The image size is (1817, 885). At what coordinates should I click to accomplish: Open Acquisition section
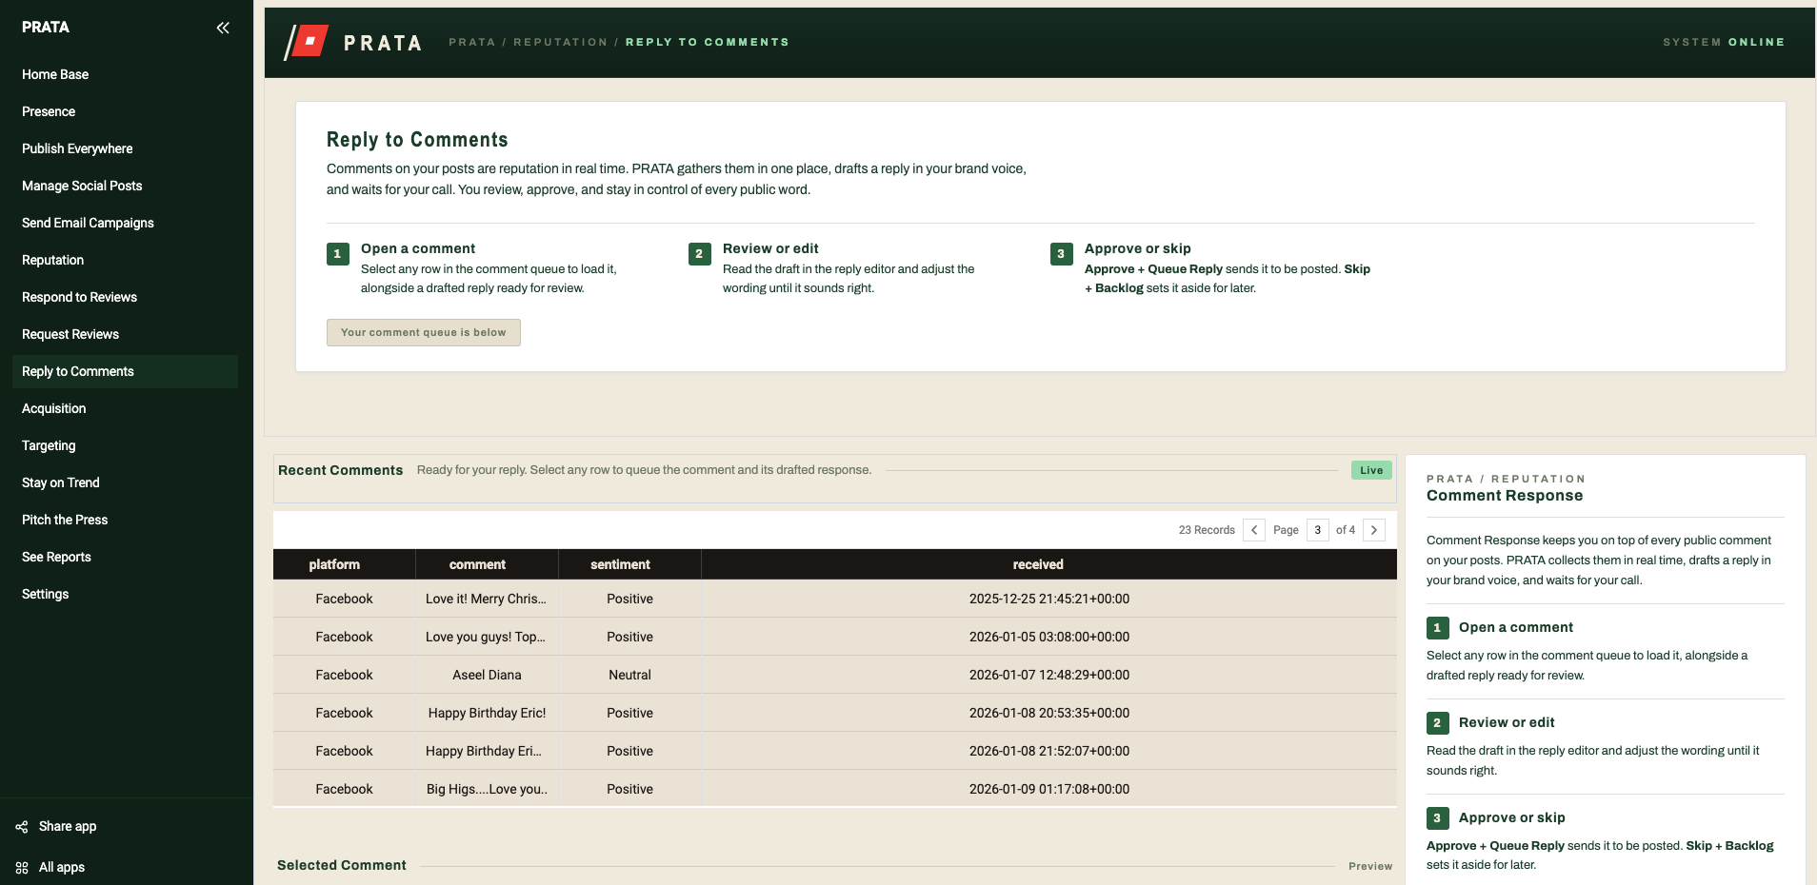coord(125,408)
